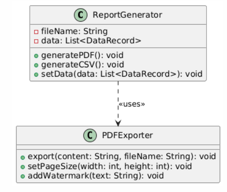Select the setPageSize(width, height) method text

point(110,166)
